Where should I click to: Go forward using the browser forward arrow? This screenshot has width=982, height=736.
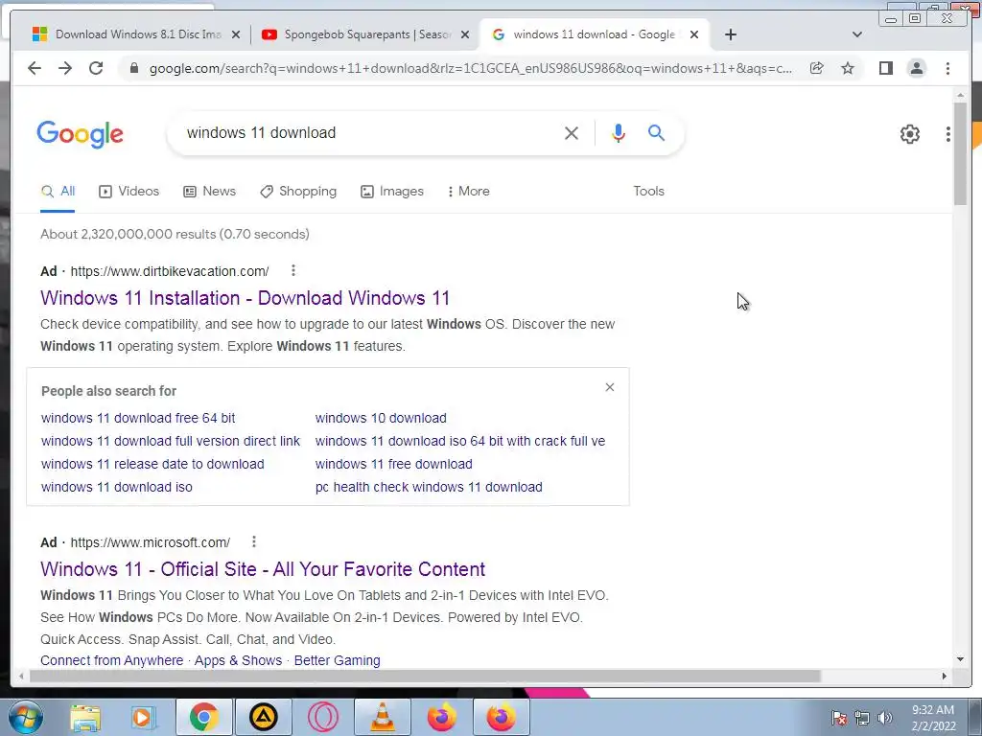coord(65,68)
